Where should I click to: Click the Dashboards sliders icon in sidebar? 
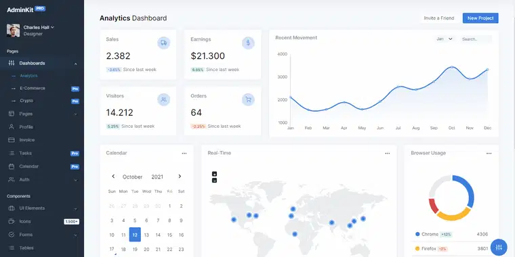[11, 63]
